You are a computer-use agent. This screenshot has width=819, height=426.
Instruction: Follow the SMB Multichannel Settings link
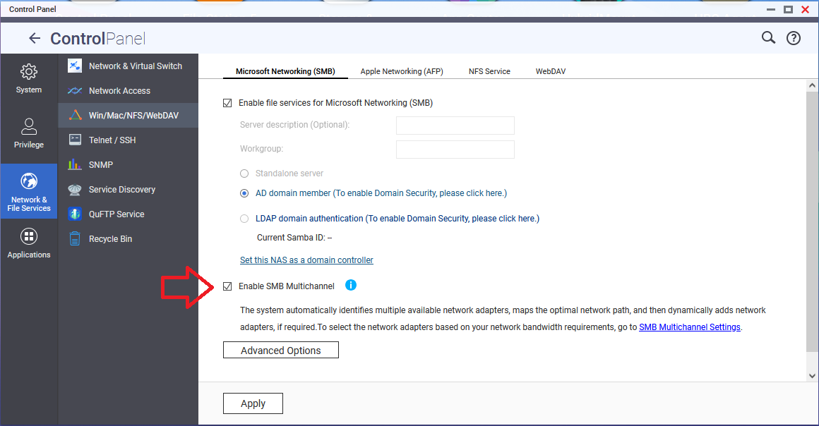pos(689,327)
